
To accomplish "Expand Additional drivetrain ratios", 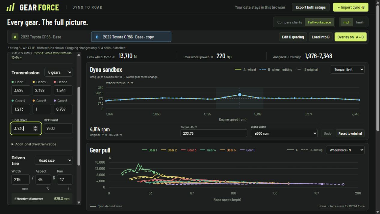I will [34, 144].
